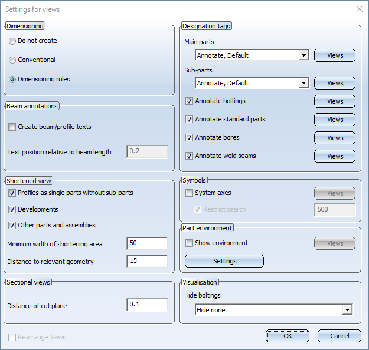Toggle Profiles as single parts checkbox
Viewport: 369px width, 350px height.
12,193
